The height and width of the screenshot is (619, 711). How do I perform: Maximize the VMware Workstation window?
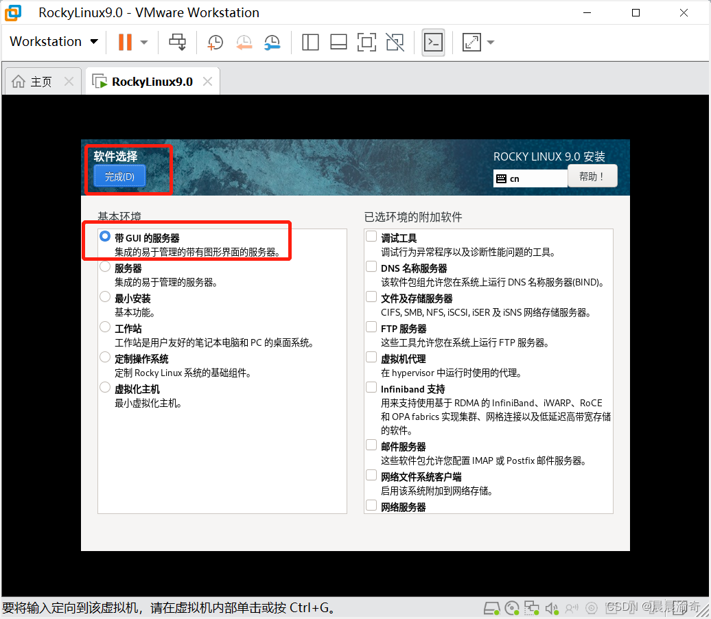[636, 13]
